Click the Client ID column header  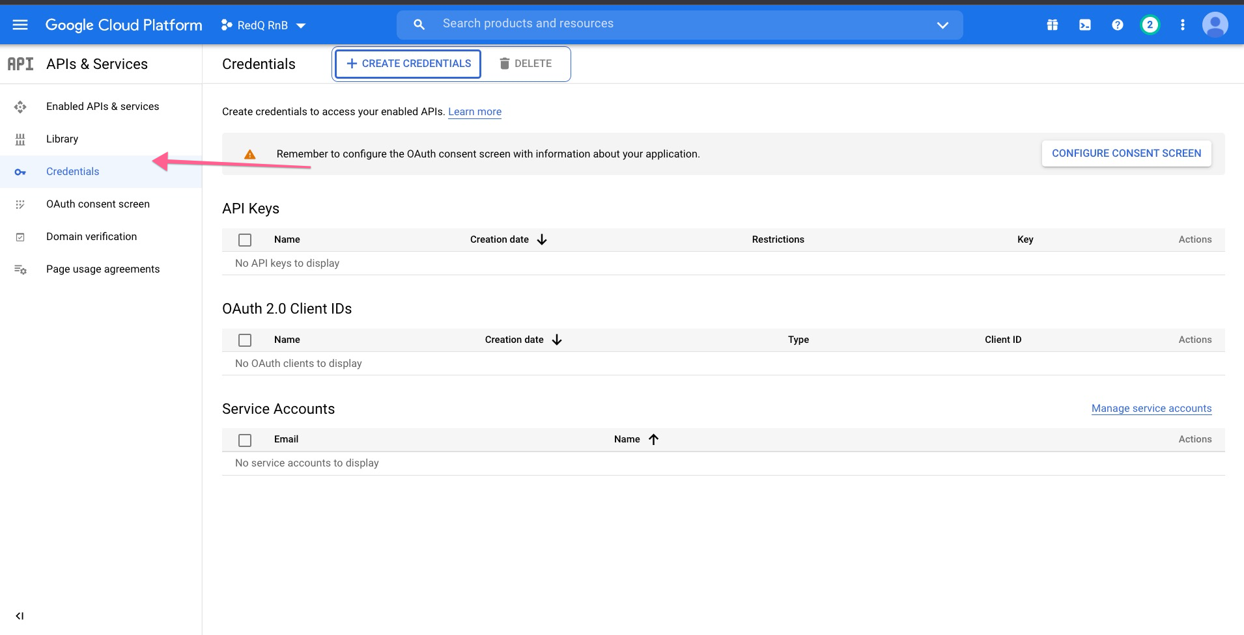pyautogui.click(x=1003, y=340)
